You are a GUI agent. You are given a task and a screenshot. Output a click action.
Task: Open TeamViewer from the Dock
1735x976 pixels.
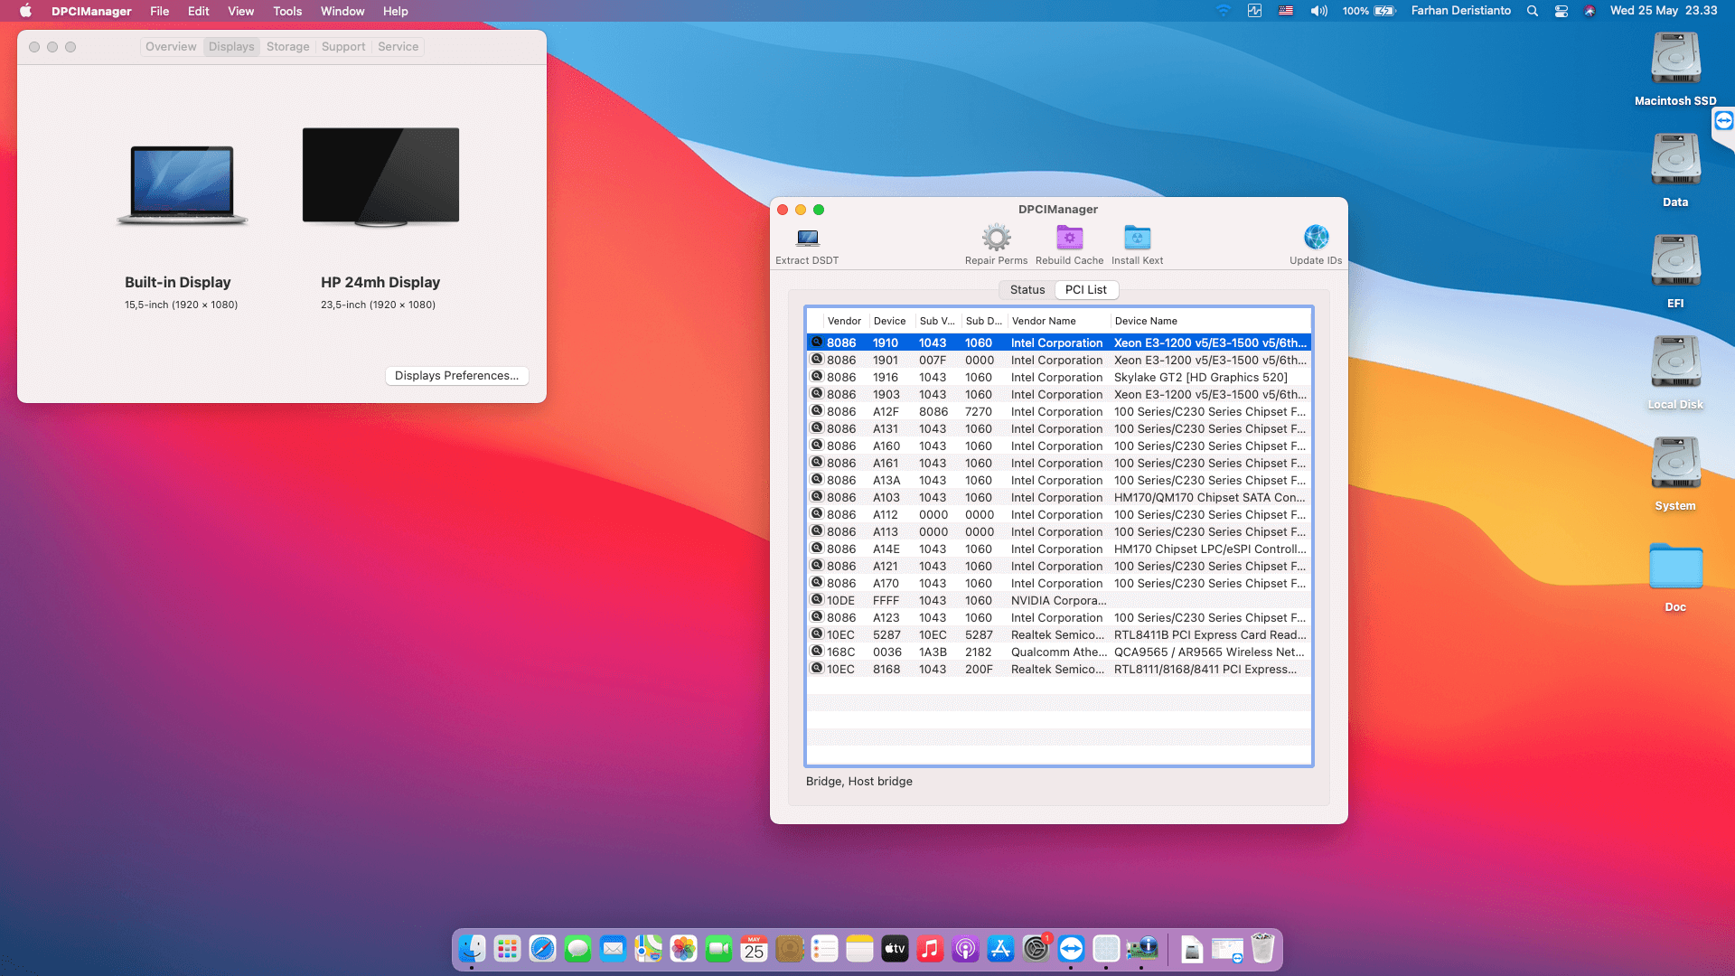click(x=1071, y=949)
